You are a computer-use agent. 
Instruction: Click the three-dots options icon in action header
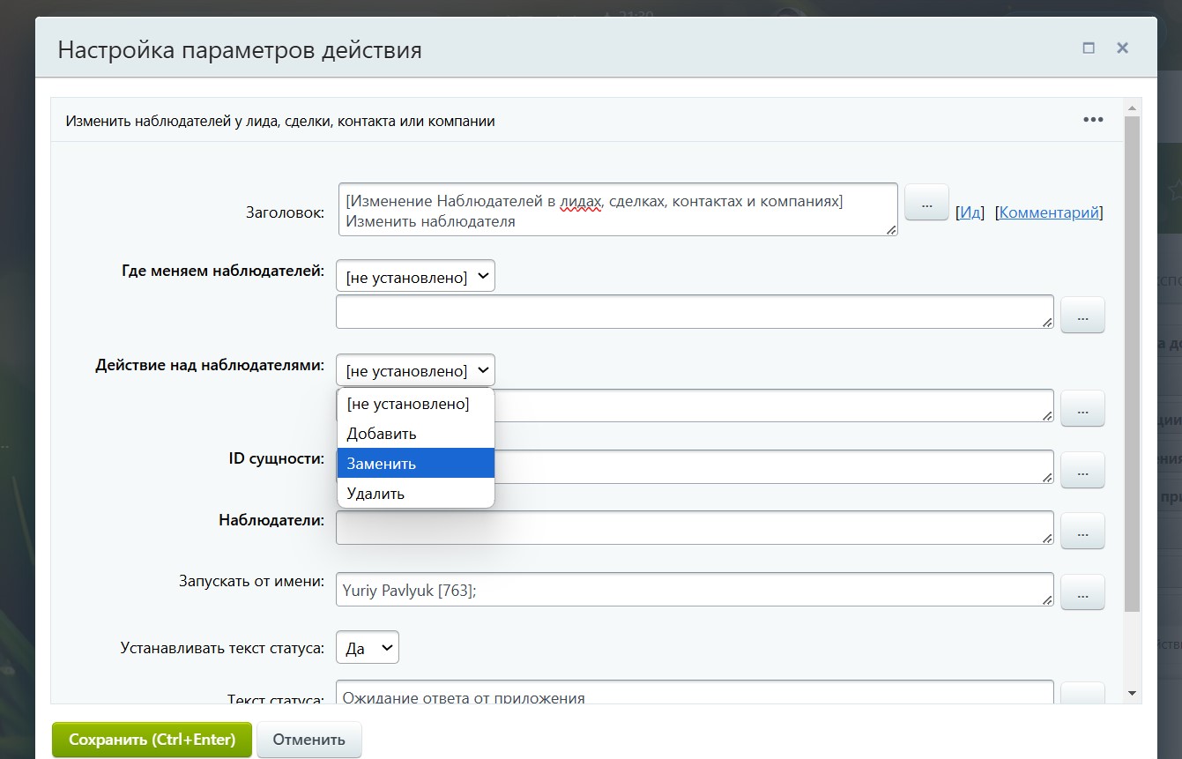click(x=1093, y=120)
